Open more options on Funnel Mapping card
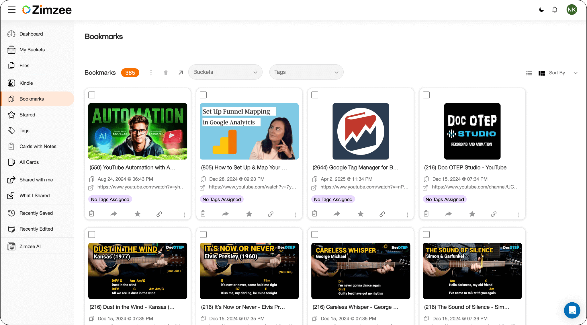This screenshot has height=325, width=587. (296, 215)
